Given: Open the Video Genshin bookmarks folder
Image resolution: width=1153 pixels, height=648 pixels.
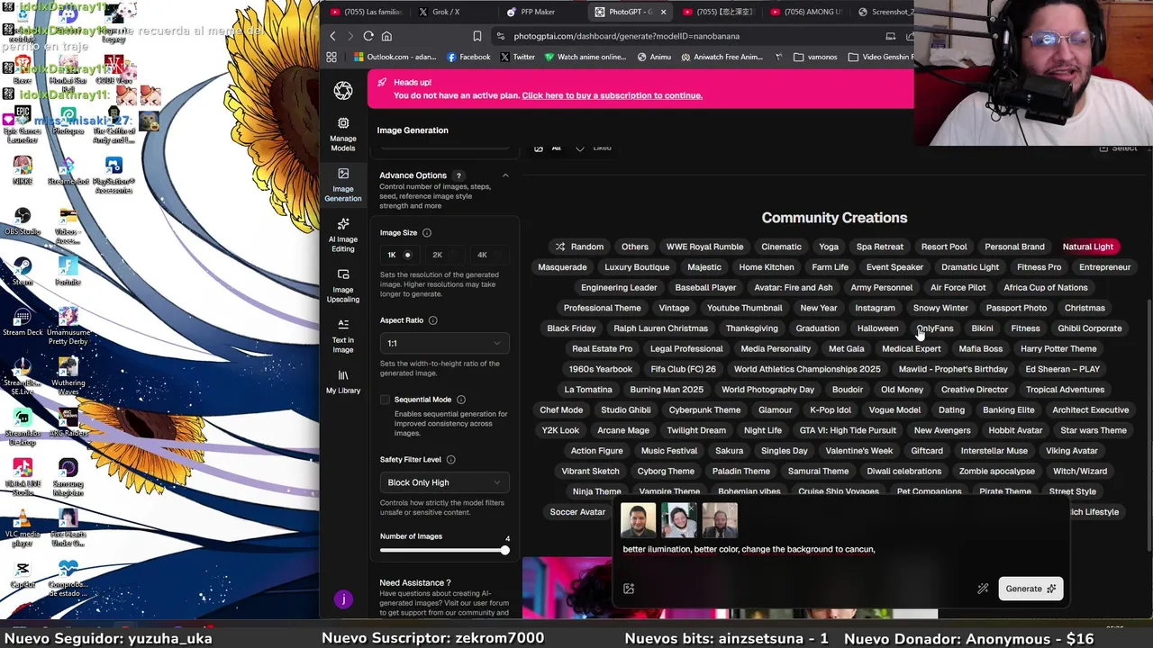Looking at the screenshot, I should pyautogui.click(x=879, y=57).
